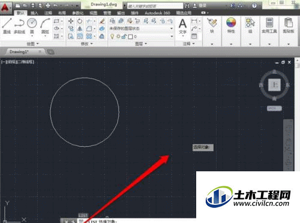
Task: Select the Line (直线) drawing tool
Action: tap(7, 26)
